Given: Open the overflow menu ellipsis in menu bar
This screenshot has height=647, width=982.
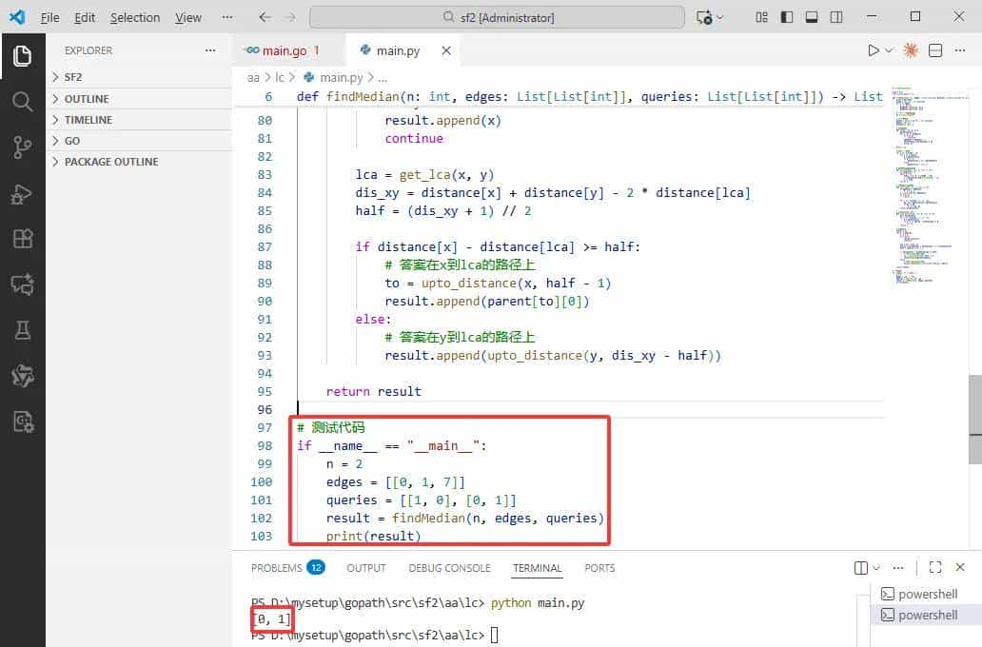Looking at the screenshot, I should click(227, 17).
